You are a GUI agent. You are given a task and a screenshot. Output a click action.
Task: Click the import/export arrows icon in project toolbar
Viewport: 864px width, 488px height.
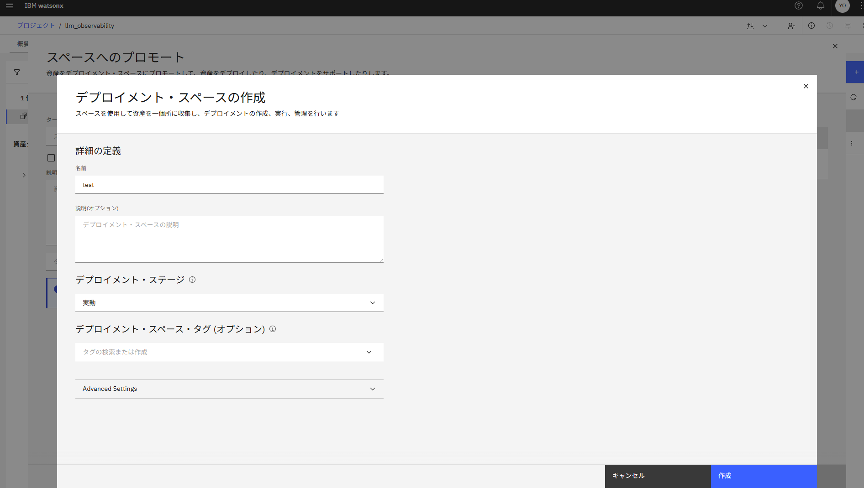click(750, 26)
